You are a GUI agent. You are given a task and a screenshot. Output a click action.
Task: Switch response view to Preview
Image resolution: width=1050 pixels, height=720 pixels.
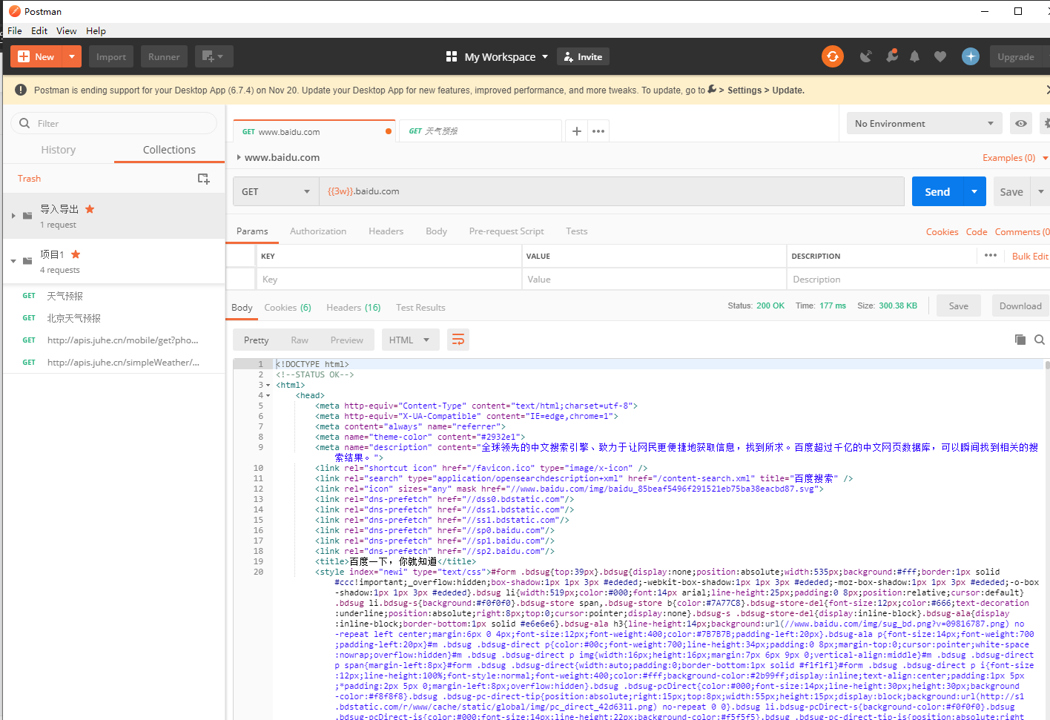[x=347, y=340]
